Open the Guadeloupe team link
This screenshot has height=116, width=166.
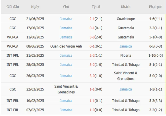tap(126, 19)
